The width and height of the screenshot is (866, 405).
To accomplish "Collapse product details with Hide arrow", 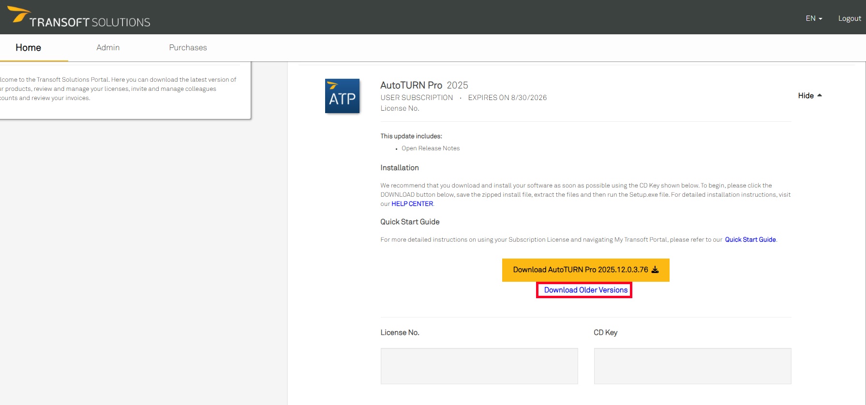I will [810, 96].
